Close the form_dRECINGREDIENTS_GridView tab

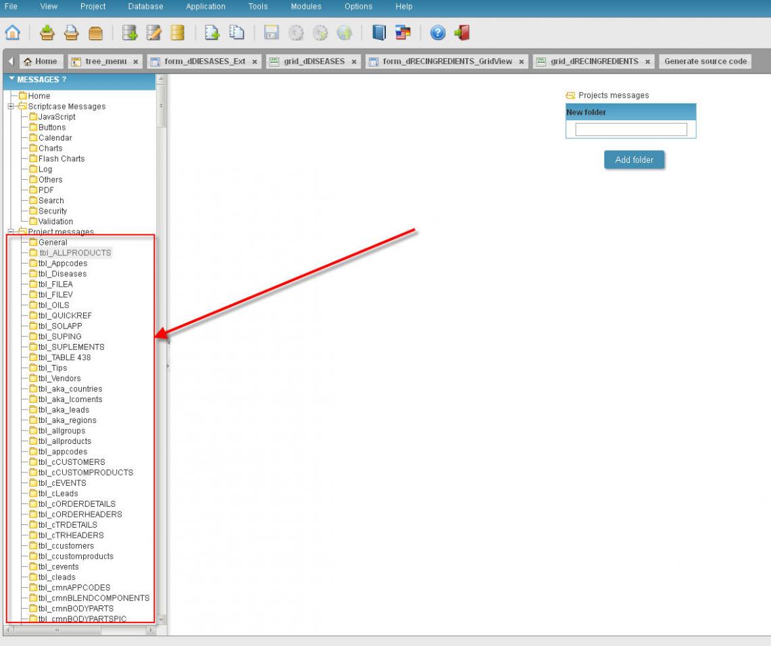click(x=521, y=62)
